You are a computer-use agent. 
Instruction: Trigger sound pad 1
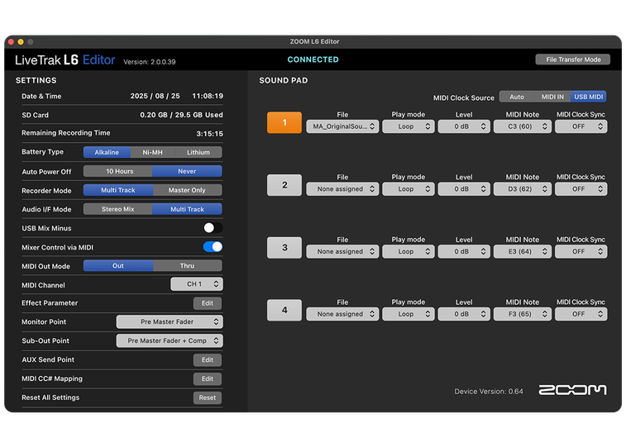[284, 123]
